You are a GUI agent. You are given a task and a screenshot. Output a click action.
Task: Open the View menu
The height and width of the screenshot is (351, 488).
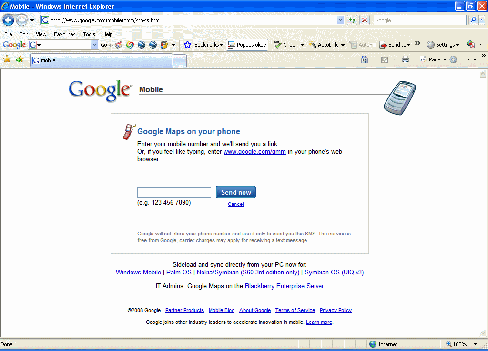pos(41,34)
